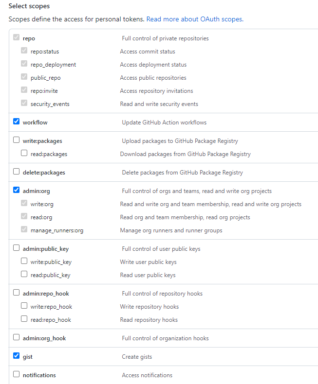
Task: Click the 'read:packages' scope label
Action: pyautogui.click(x=49, y=154)
